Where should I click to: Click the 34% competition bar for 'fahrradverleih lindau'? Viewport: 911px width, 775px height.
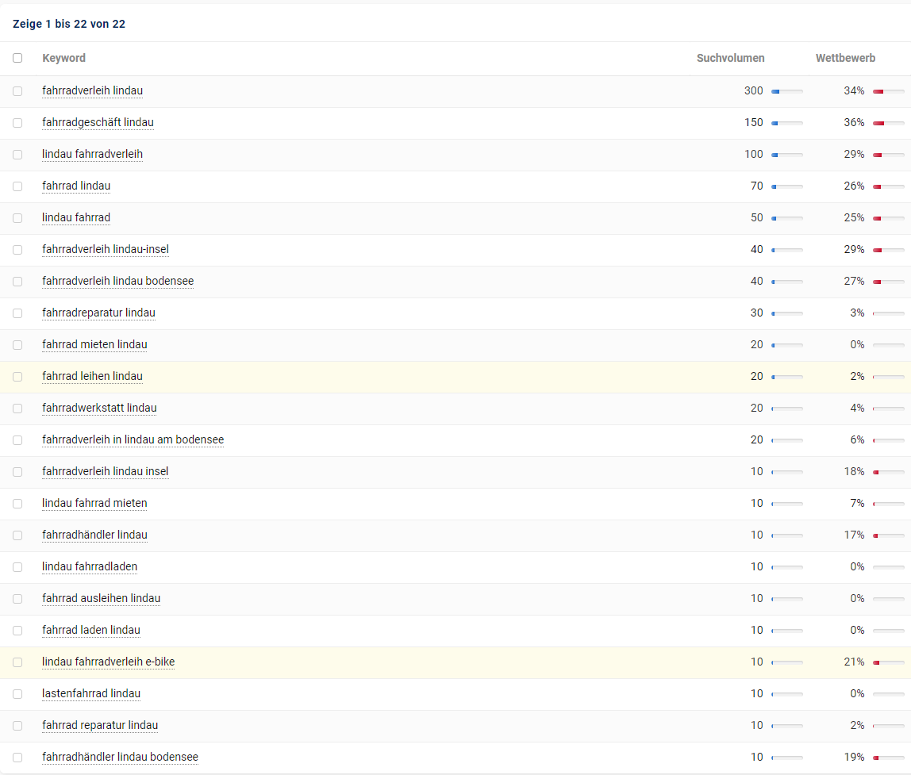[886, 90]
